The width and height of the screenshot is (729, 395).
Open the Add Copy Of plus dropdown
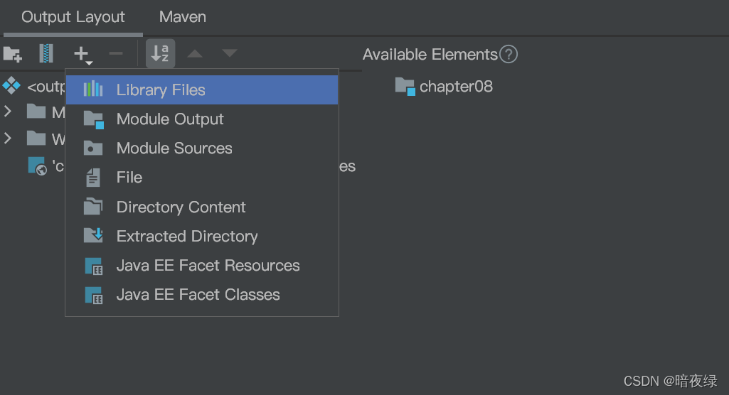coord(83,54)
